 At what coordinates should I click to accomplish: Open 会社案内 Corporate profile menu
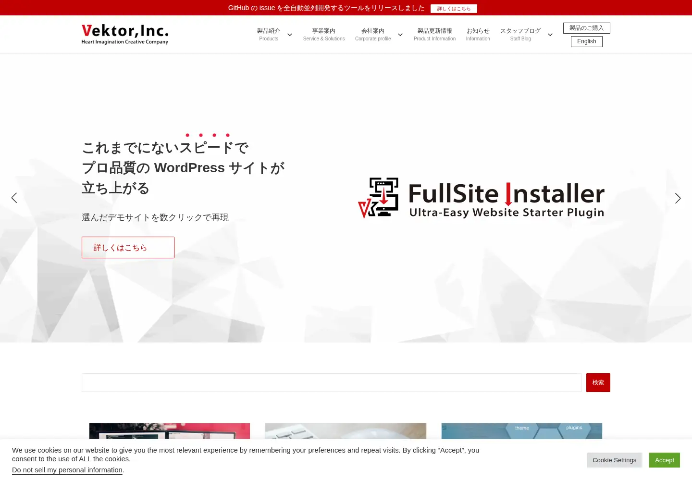tap(373, 34)
